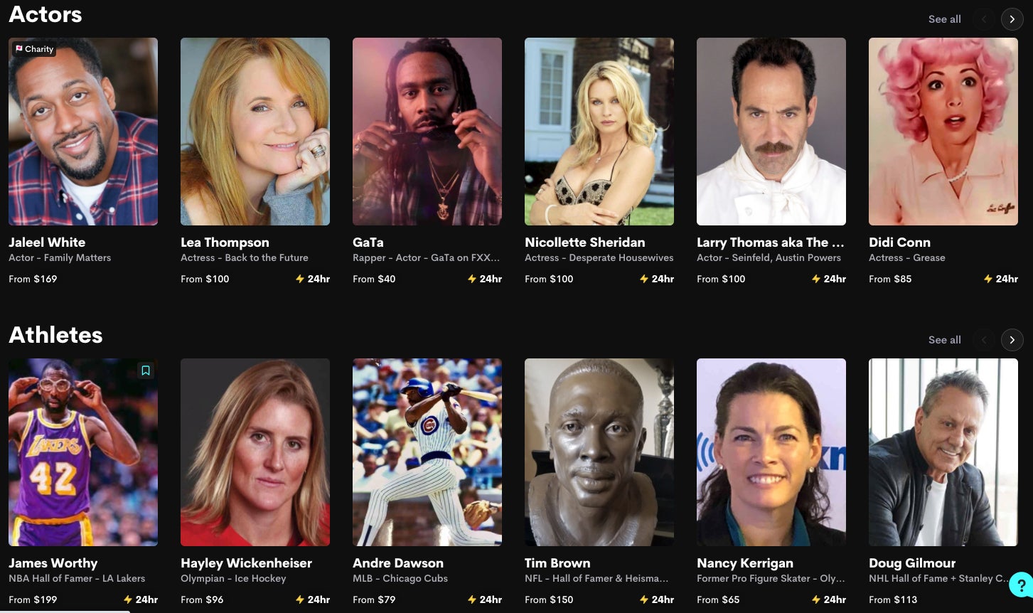This screenshot has width=1033, height=613.
Task: Click the left arrow in Athletes row
Action: tap(984, 340)
